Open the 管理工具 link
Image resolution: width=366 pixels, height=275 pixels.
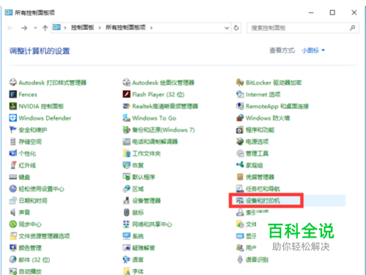click(x=257, y=154)
